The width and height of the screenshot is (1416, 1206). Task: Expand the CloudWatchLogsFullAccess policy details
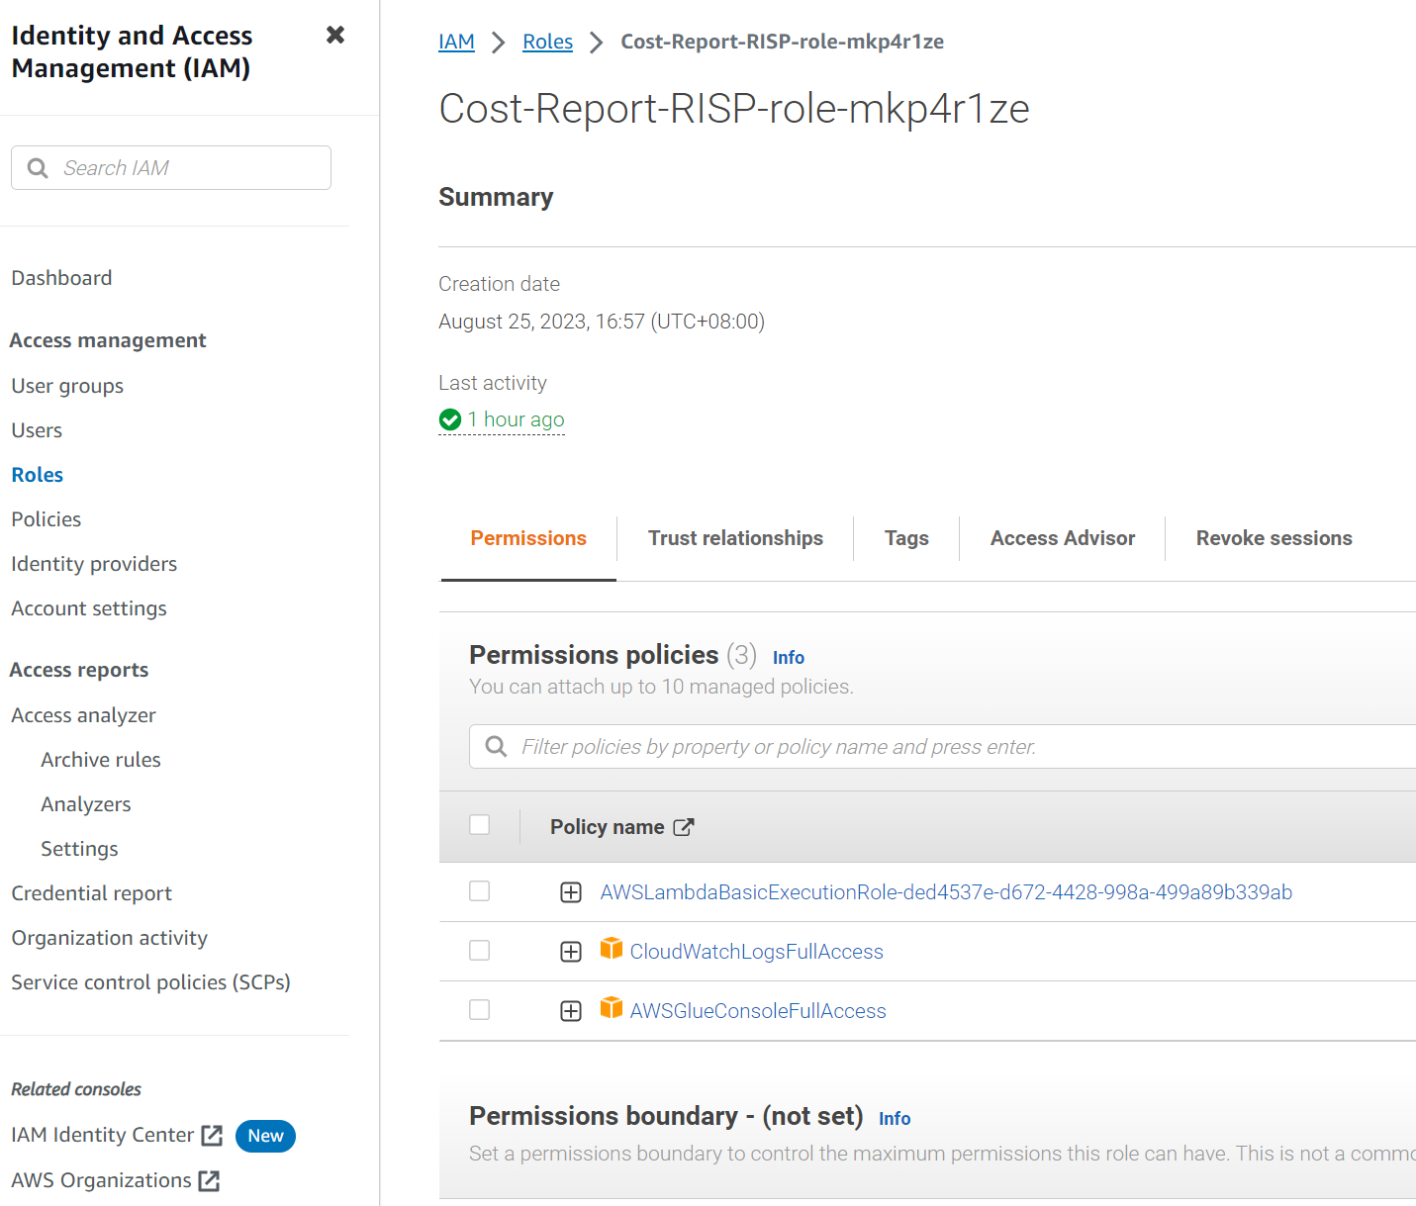[571, 951]
